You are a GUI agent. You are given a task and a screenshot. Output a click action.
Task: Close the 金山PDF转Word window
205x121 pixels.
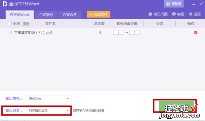tap(201, 4)
